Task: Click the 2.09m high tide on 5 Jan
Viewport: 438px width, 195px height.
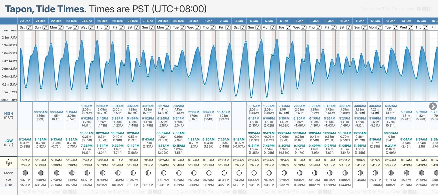Action: 269,109
